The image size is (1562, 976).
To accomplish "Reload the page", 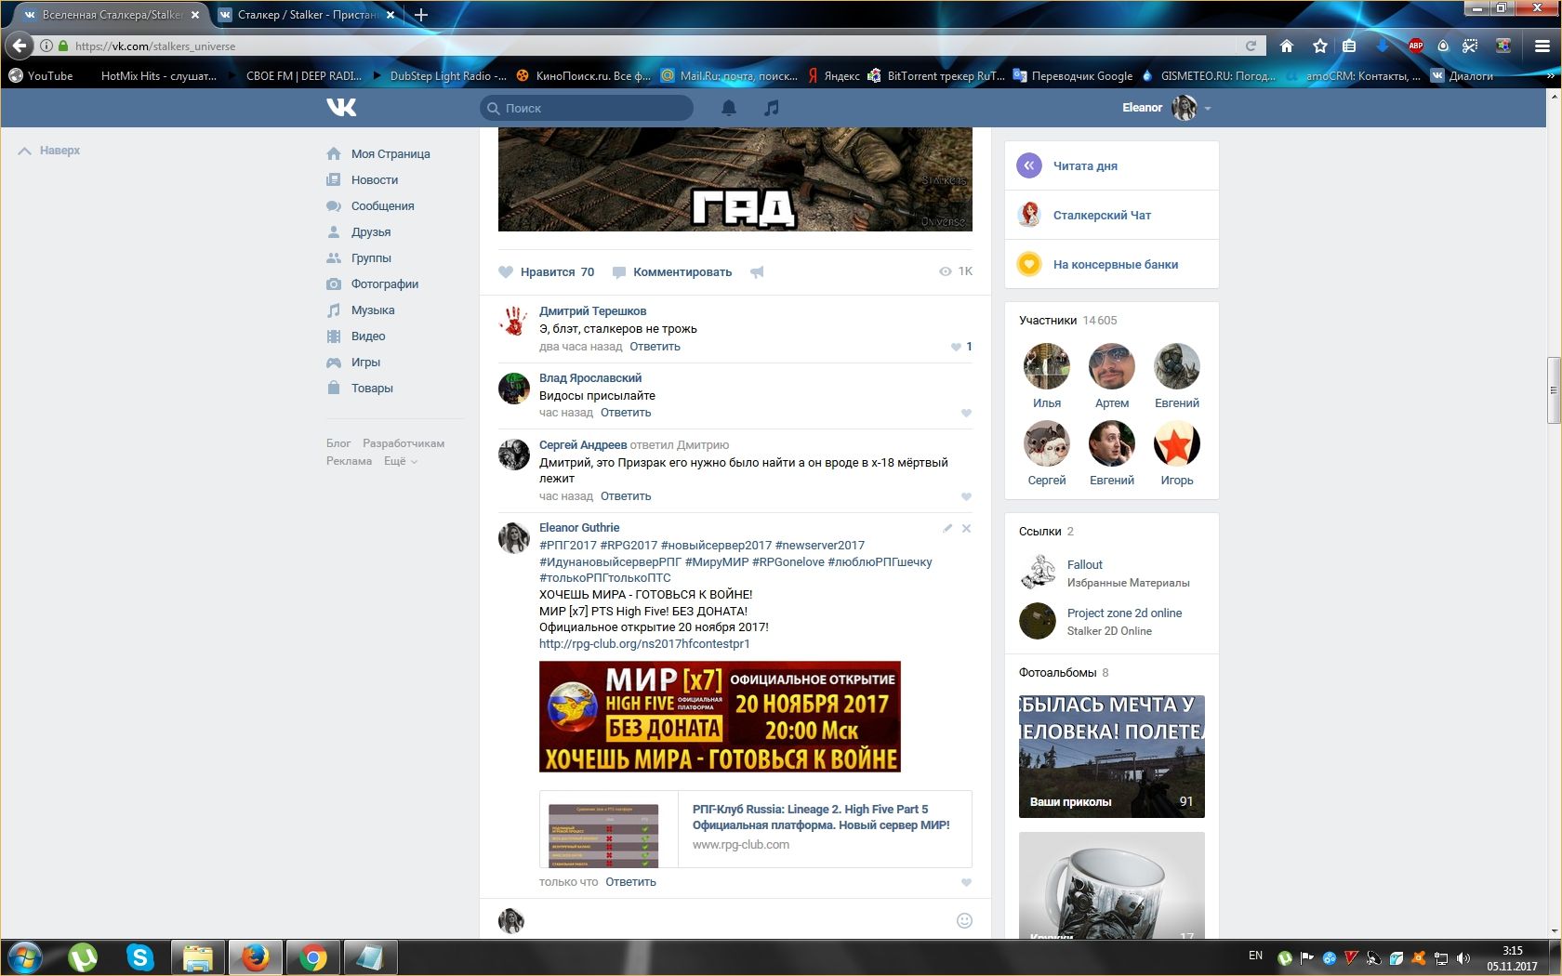I will click(1251, 46).
